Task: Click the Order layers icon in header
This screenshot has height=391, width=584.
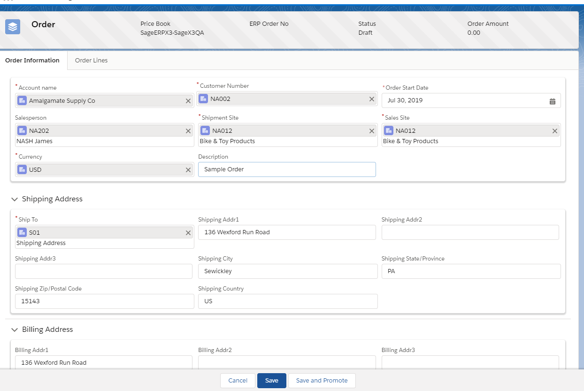Action: 13,27
